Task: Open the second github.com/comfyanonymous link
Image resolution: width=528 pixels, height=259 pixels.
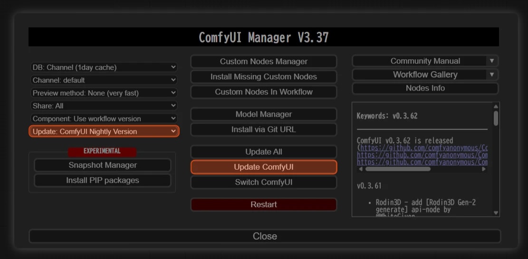Action: pyautogui.click(x=422, y=155)
